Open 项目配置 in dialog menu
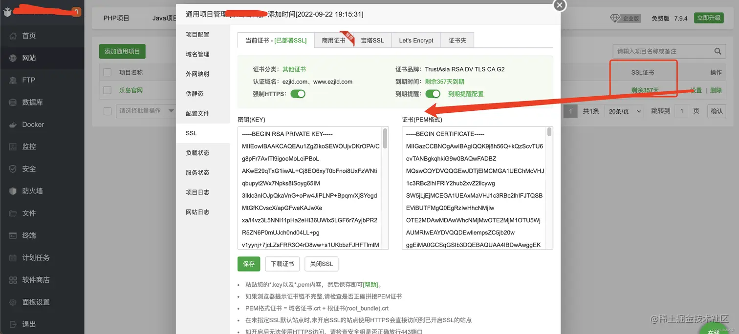 (203, 35)
